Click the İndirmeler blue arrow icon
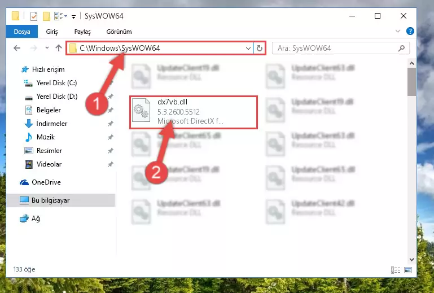434x293 pixels. (29, 124)
